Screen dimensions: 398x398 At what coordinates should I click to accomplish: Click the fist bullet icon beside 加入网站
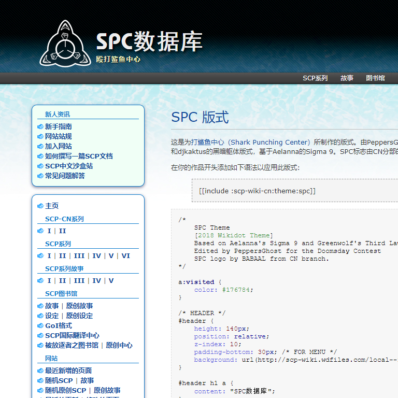click(x=40, y=147)
